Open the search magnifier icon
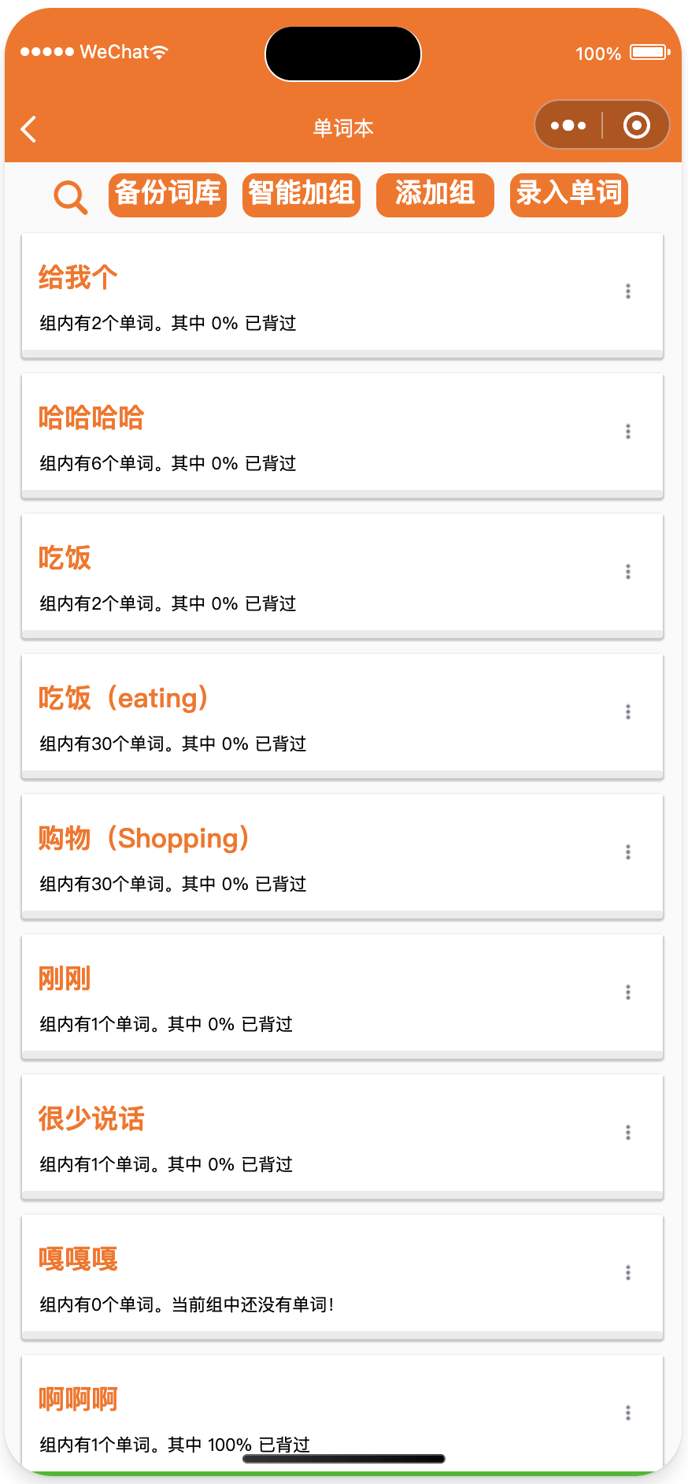Viewport: 688px width, 1484px height. (70, 196)
